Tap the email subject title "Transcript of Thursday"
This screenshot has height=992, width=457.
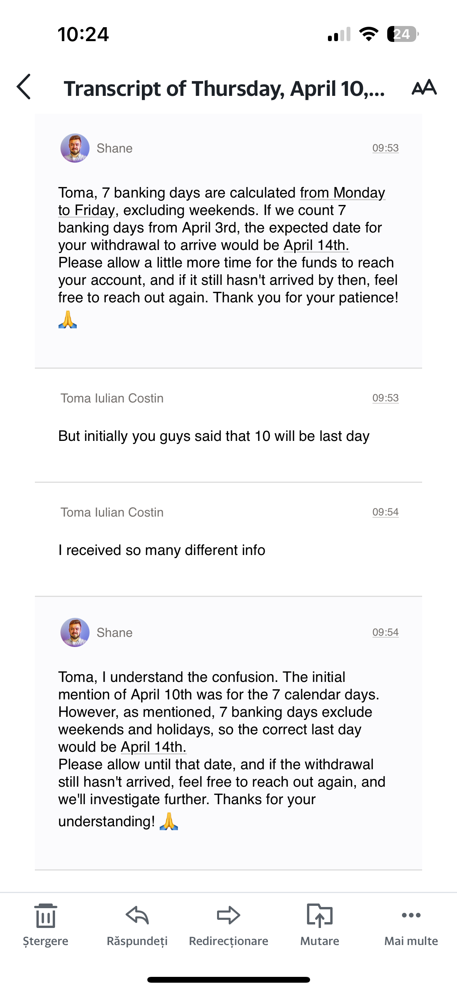click(224, 88)
